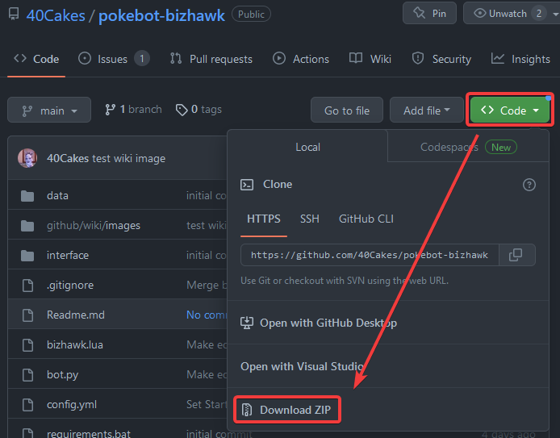560x438 pixels.
Task: Click the Public visibility label
Action: 251,15
